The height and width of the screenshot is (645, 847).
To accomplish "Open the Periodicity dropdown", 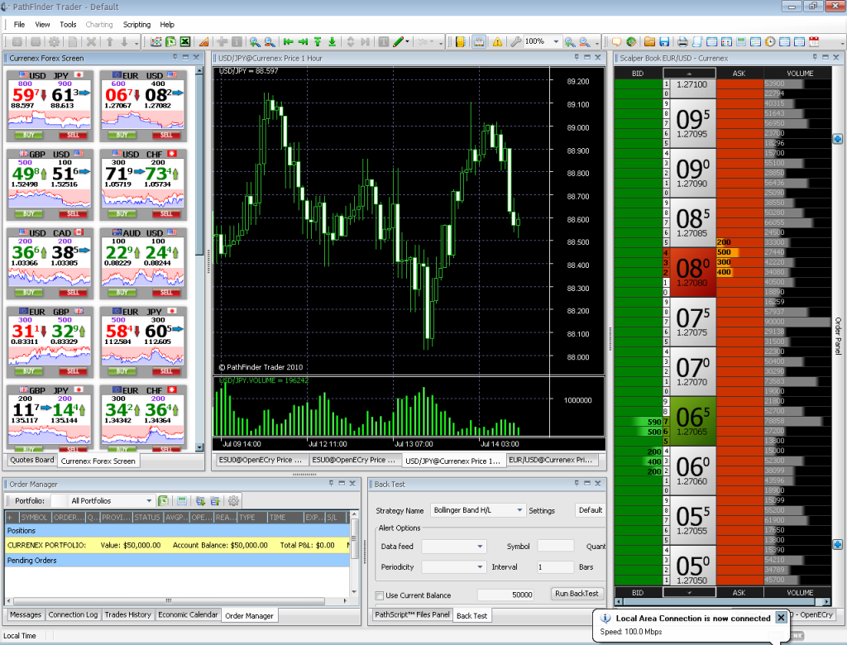I will pos(480,567).
